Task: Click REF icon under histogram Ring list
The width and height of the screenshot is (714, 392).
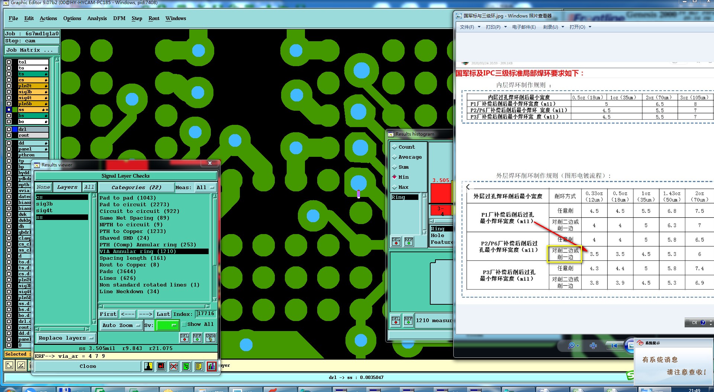Action: click(409, 242)
